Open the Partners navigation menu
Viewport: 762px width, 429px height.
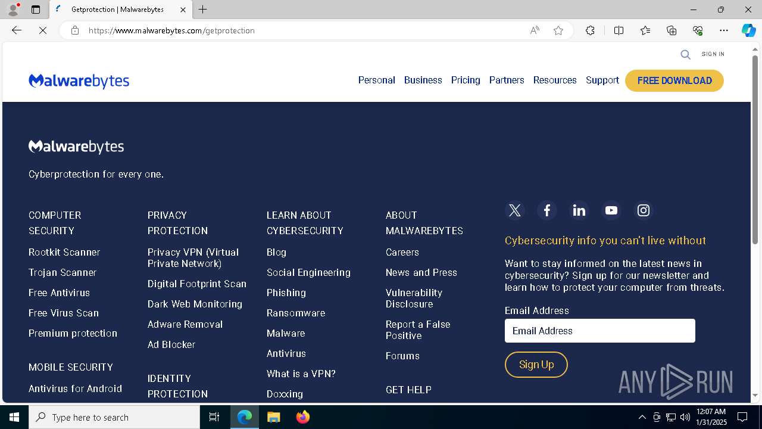[507, 80]
